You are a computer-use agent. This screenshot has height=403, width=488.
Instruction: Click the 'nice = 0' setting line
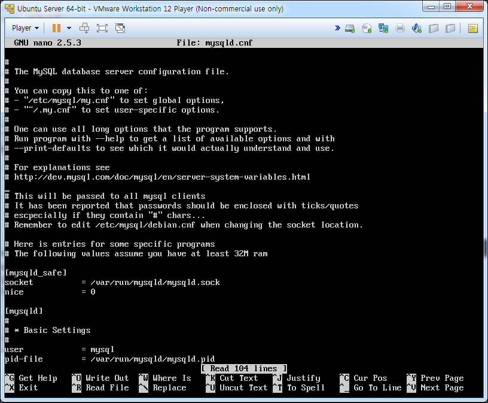tap(50, 292)
